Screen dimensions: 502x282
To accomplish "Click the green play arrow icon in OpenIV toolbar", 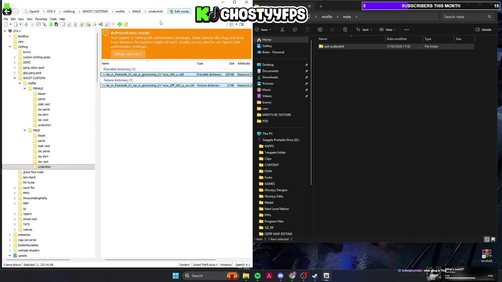I will click(x=51, y=24).
